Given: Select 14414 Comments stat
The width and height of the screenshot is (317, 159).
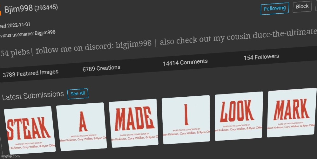Looking at the screenshot, I should coord(185,62).
